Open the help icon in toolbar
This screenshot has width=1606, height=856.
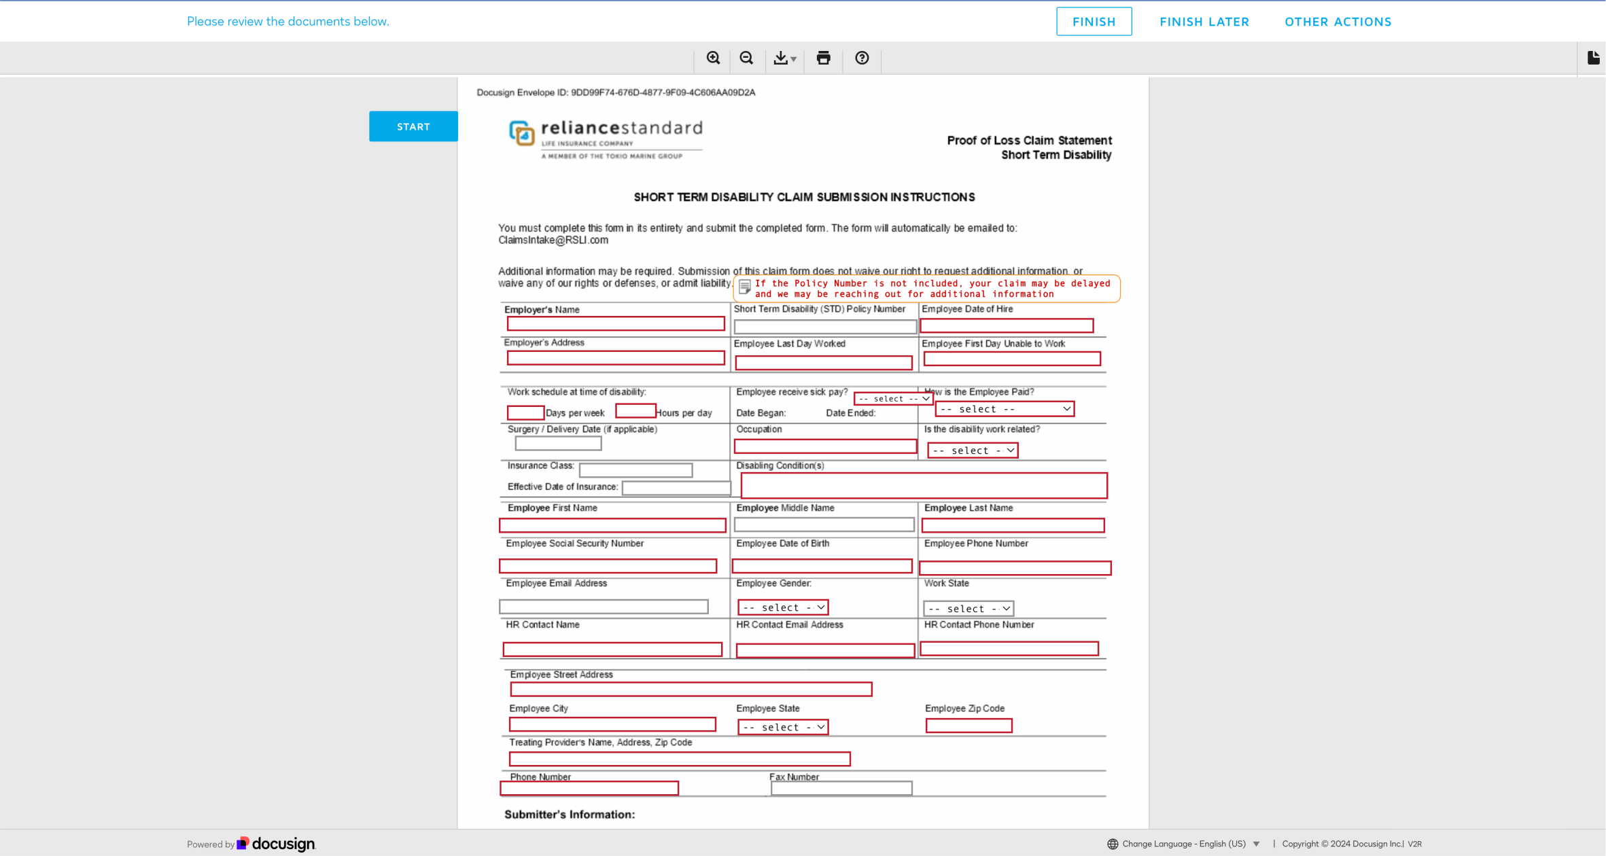862,58
